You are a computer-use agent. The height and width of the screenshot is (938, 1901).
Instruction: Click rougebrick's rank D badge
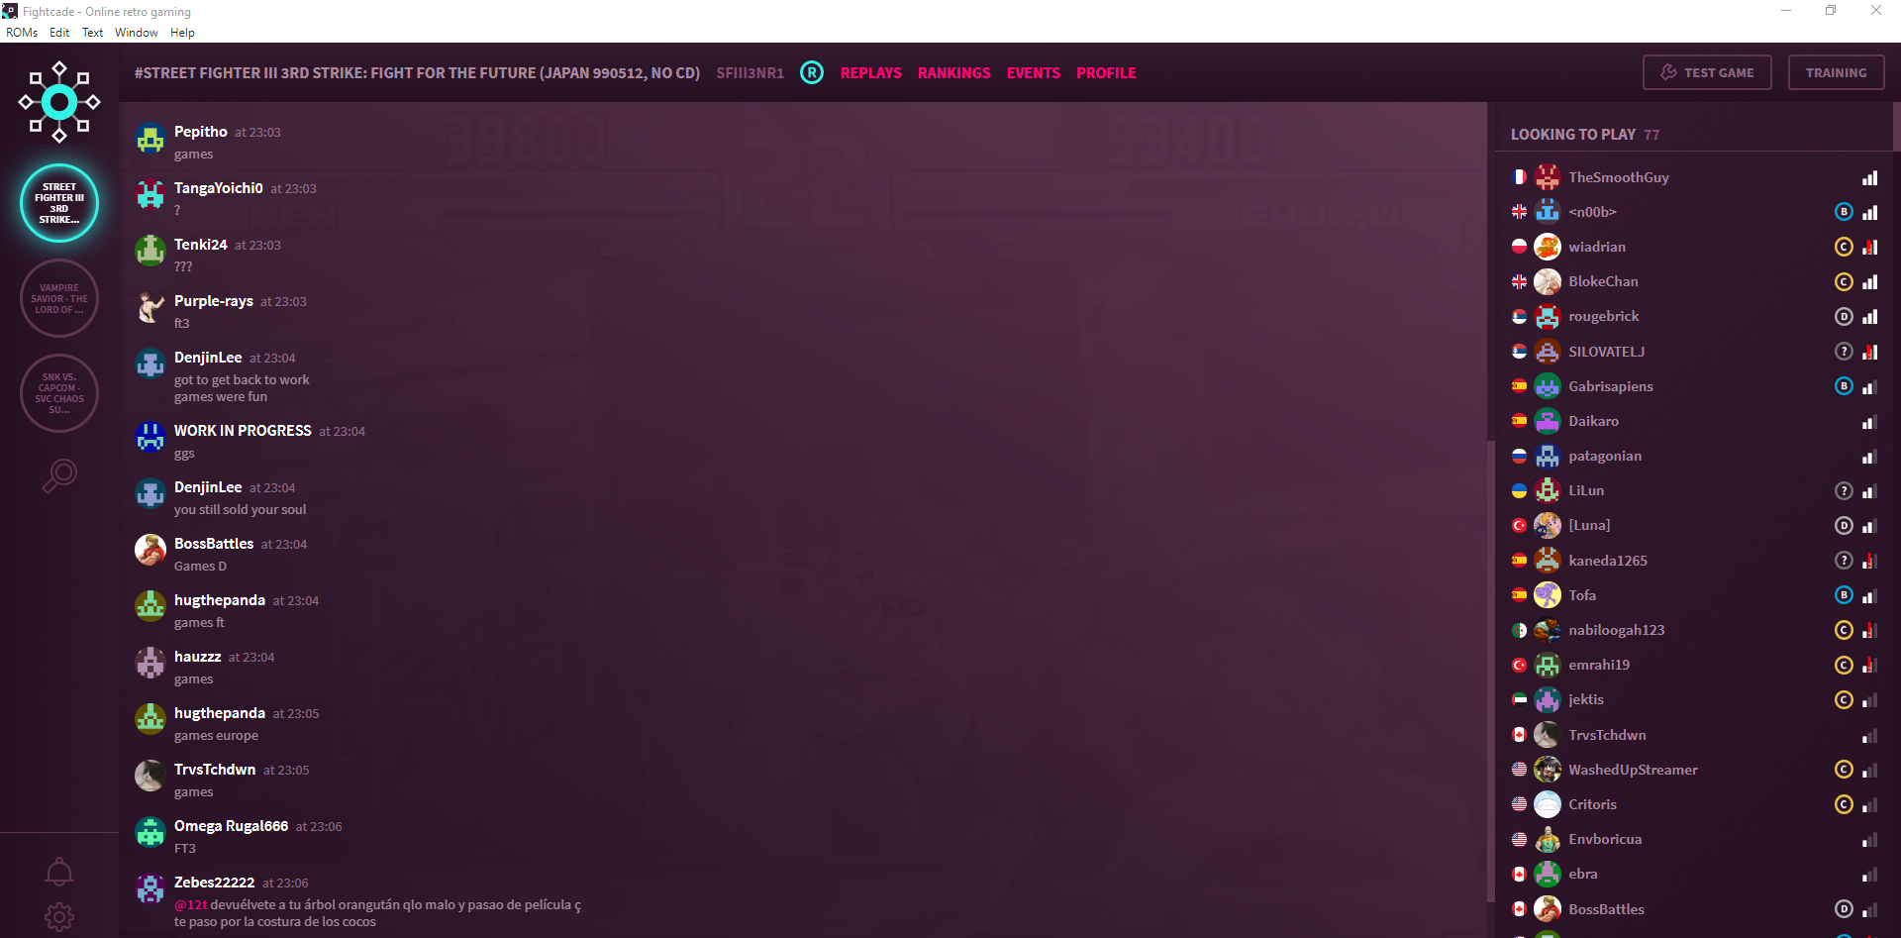pyautogui.click(x=1844, y=317)
